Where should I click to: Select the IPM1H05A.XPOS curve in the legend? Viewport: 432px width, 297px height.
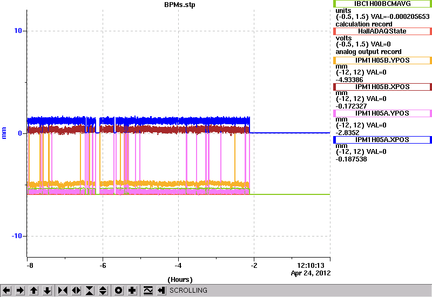382,140
